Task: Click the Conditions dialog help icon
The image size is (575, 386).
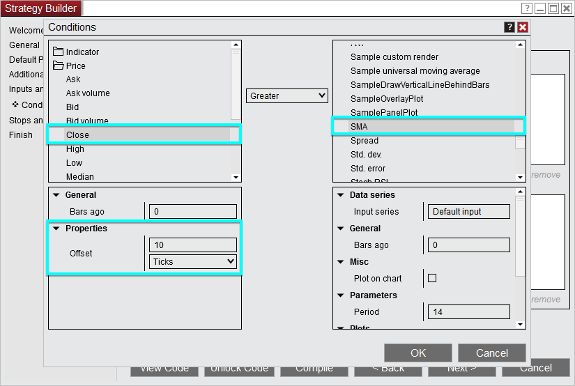Action: [x=509, y=27]
